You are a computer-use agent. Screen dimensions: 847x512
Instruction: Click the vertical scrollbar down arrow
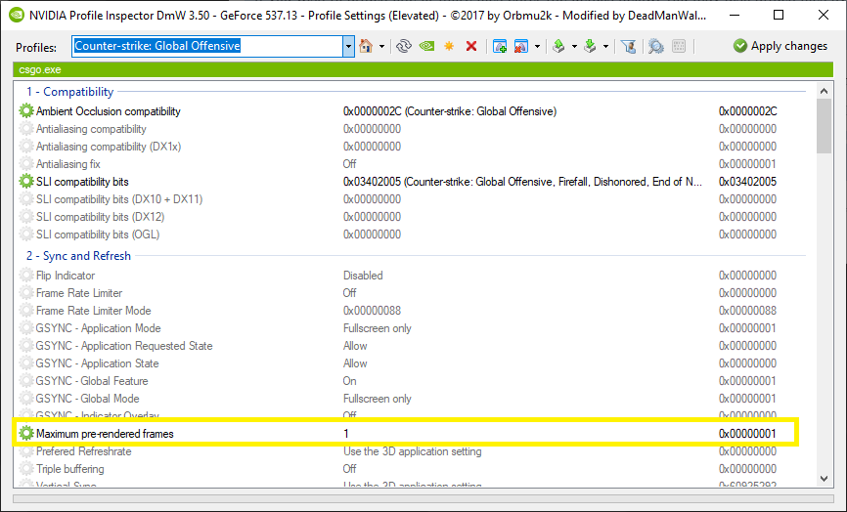824,477
